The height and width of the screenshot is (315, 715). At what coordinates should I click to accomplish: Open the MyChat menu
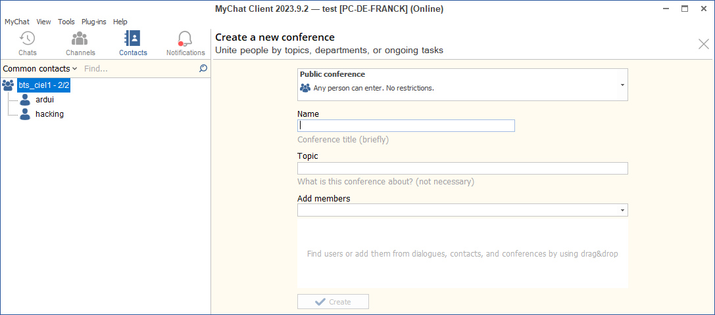pyautogui.click(x=17, y=22)
